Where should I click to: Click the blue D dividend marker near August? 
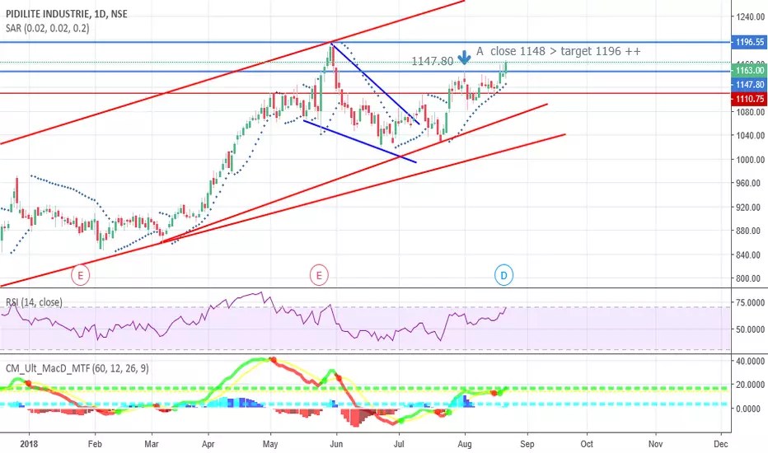coord(503,275)
